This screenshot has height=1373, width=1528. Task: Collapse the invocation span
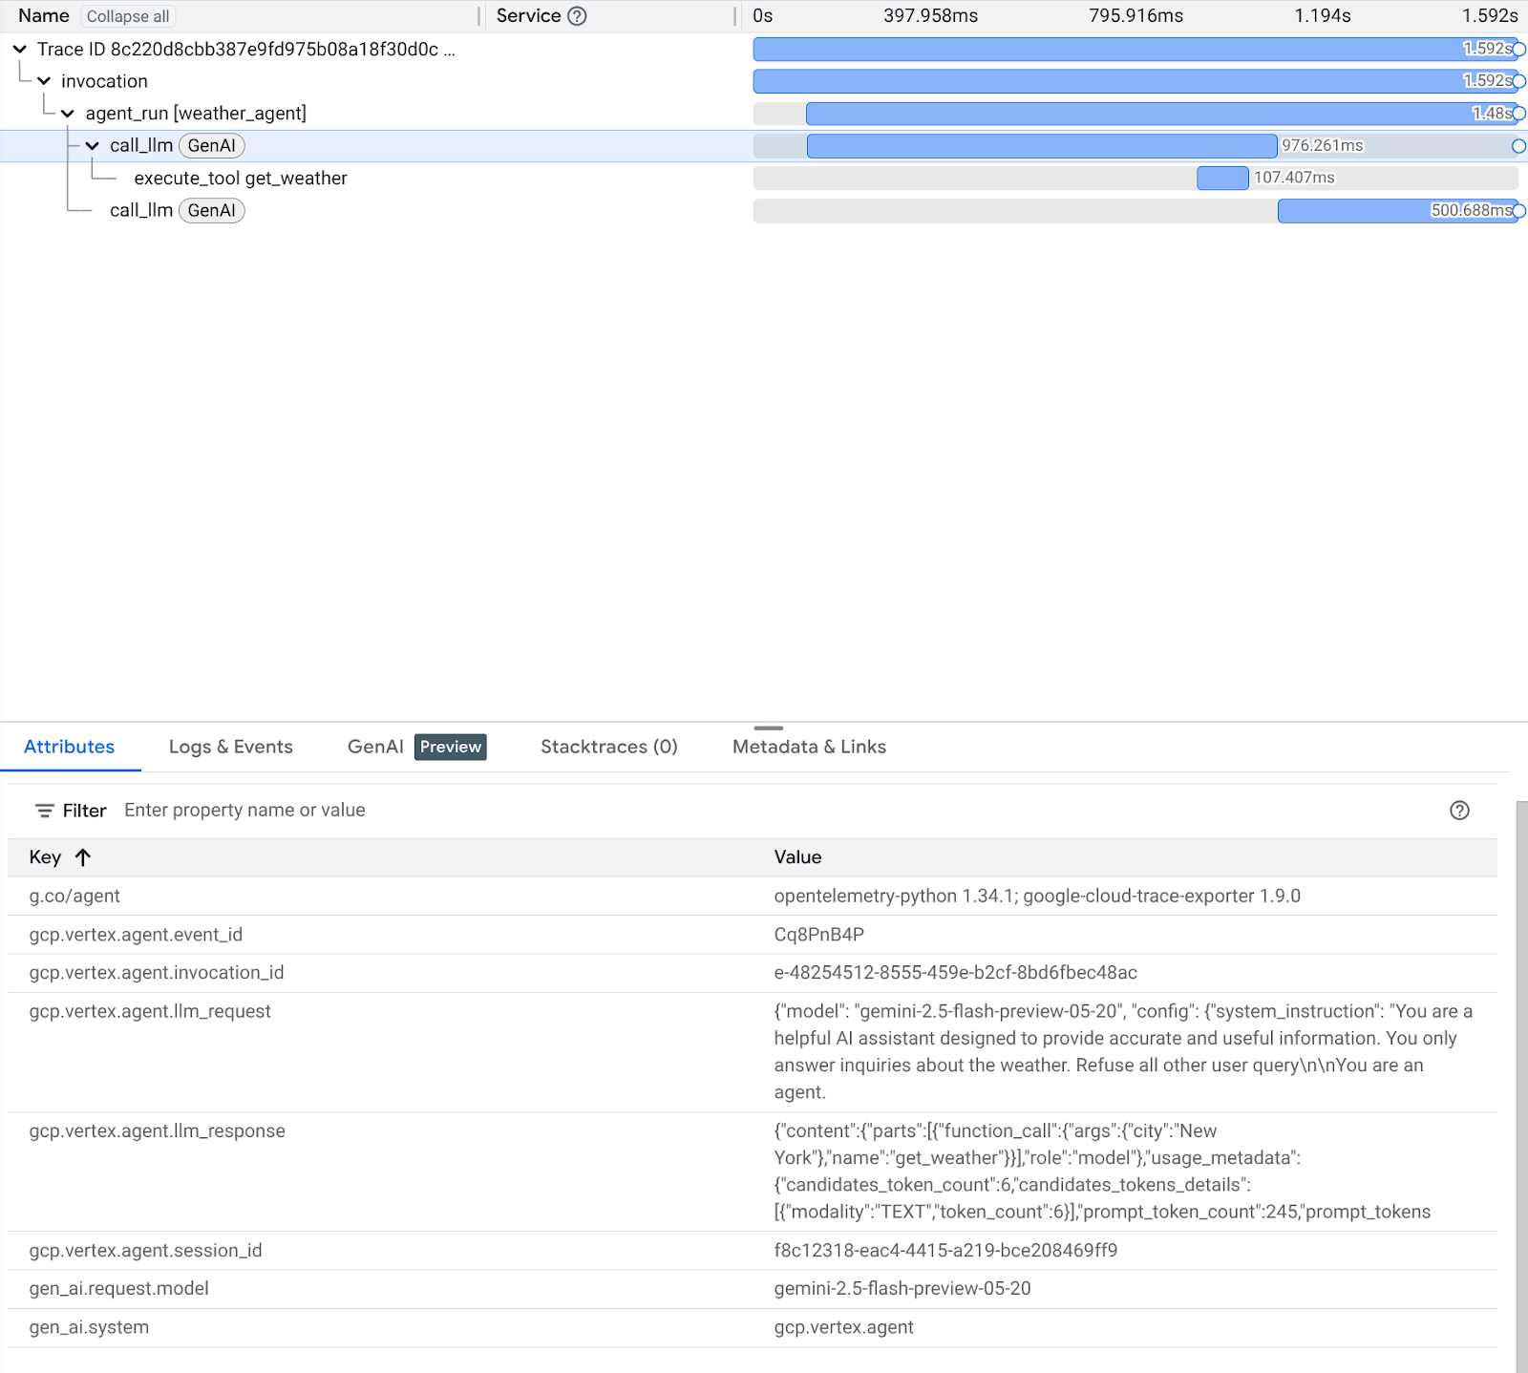click(44, 81)
